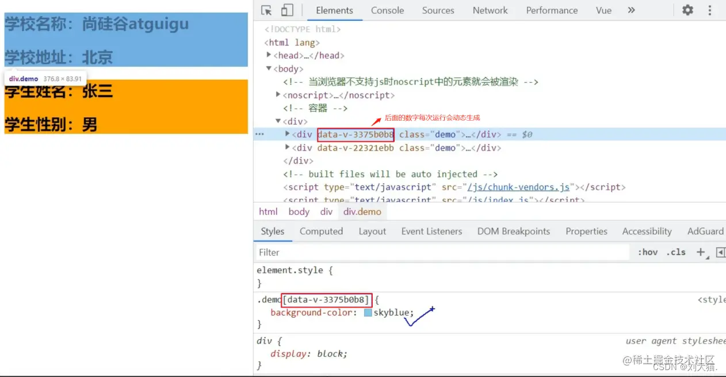Collapse the container div node

(278, 121)
